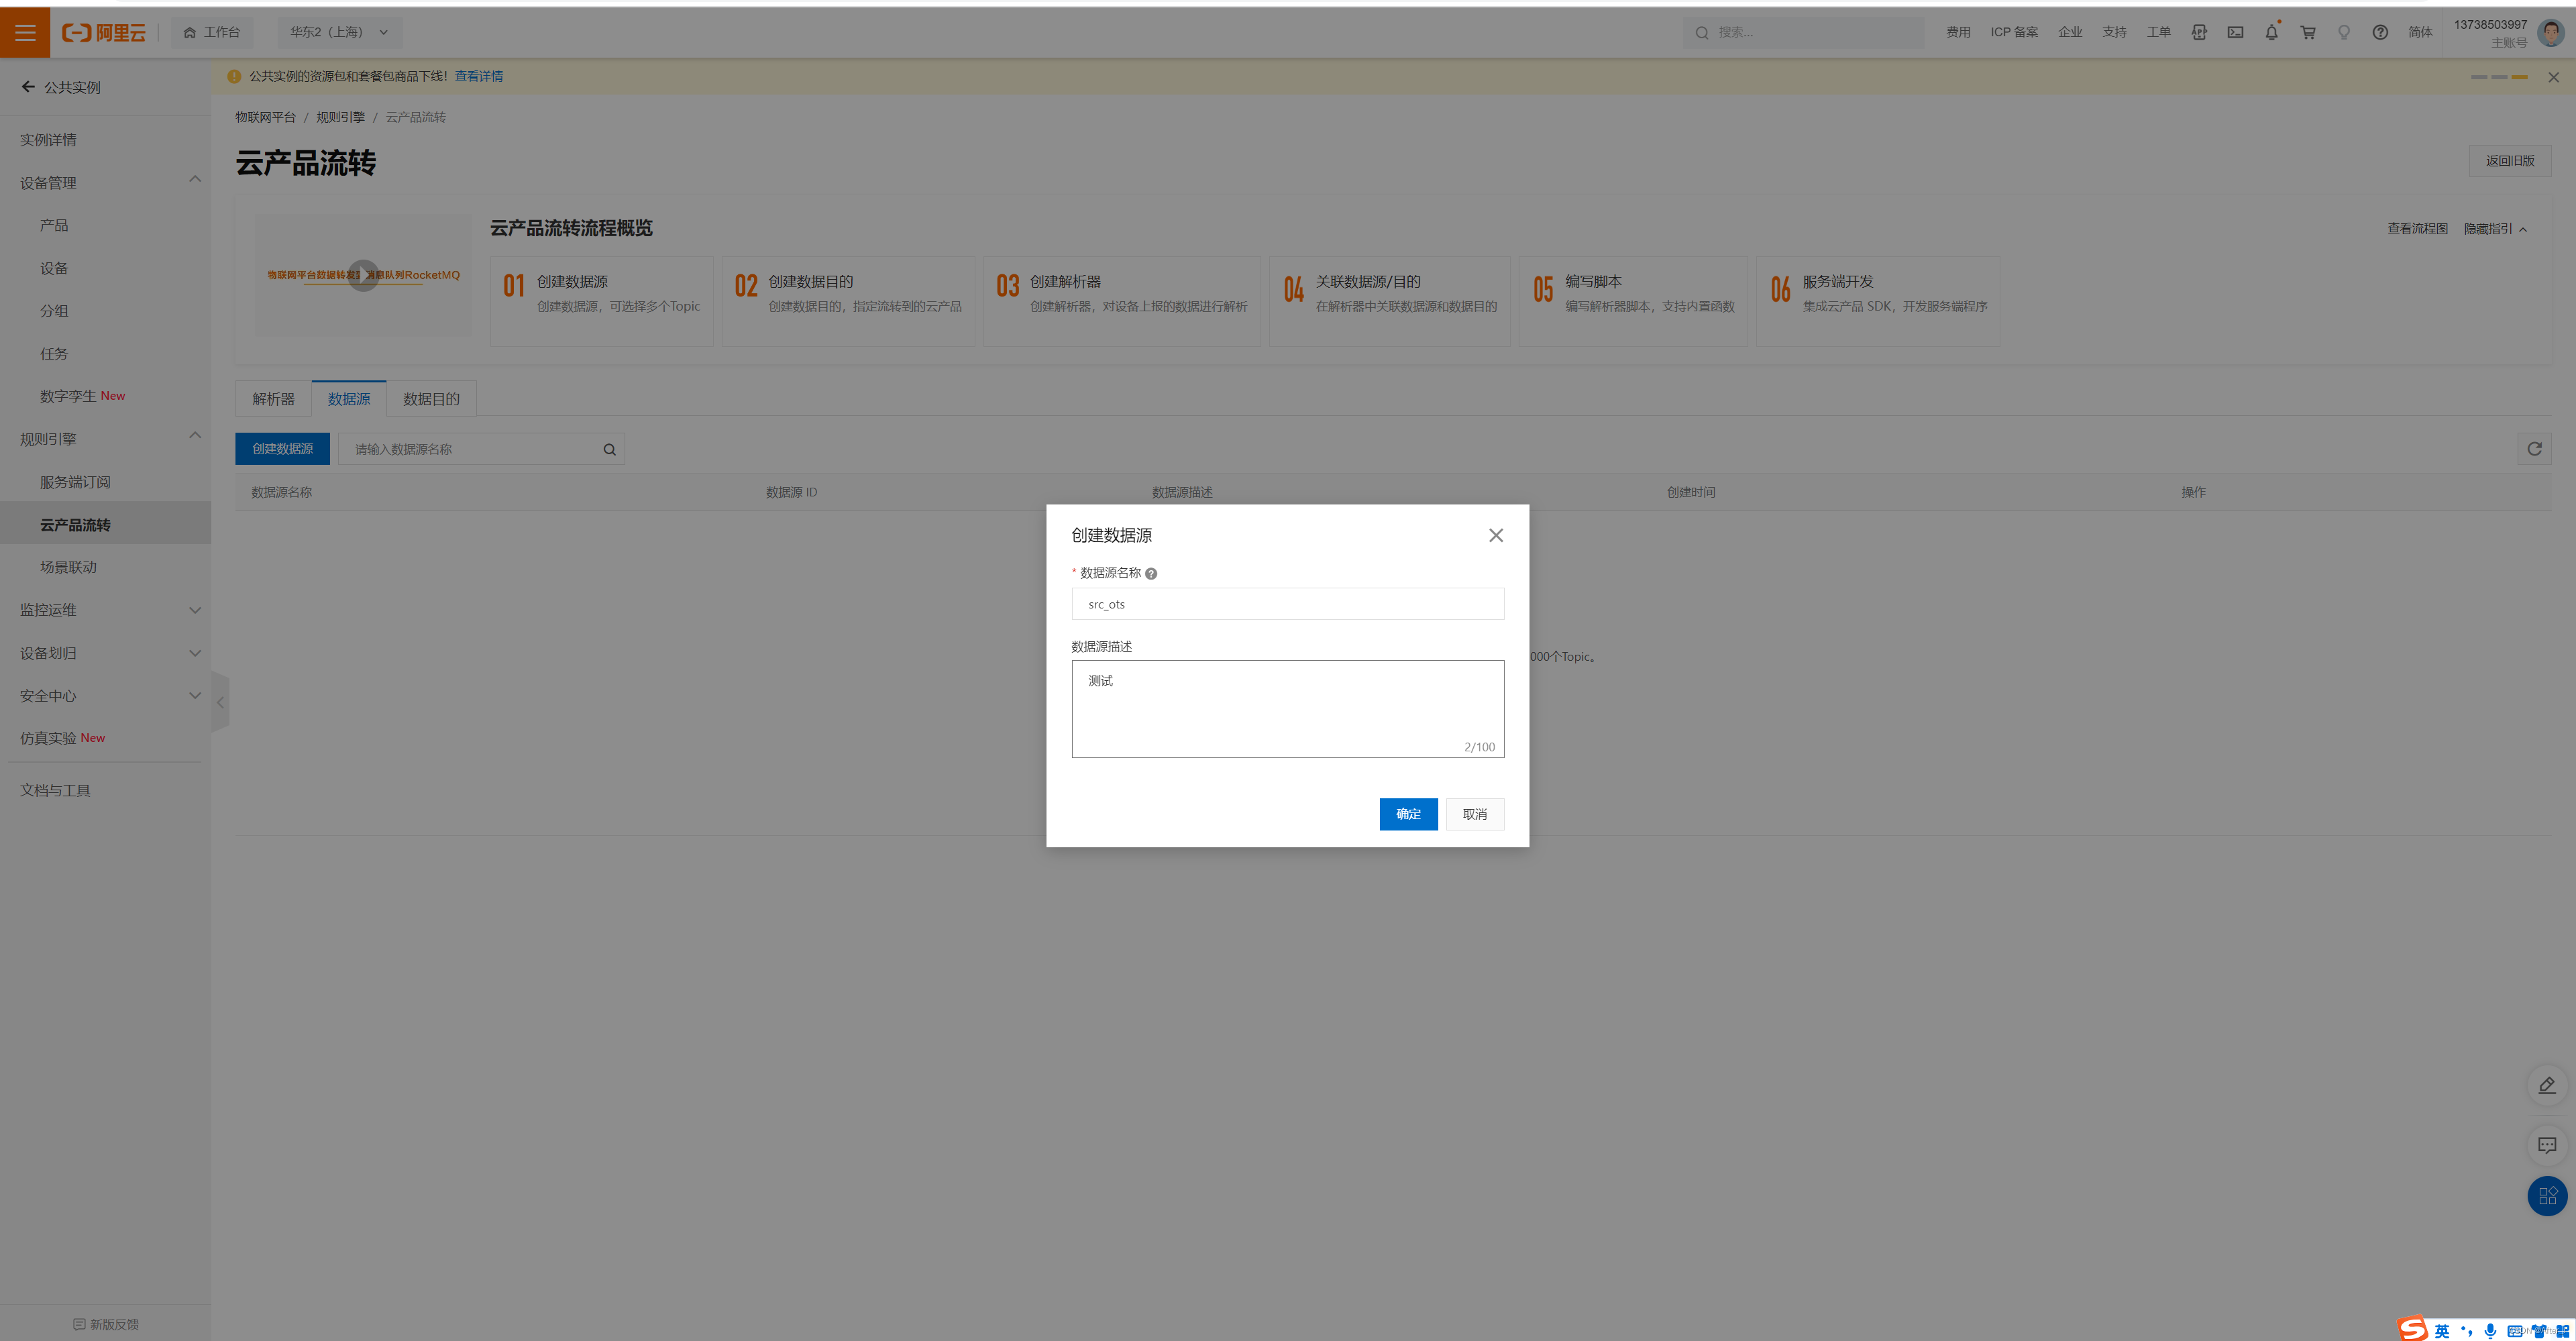Image resolution: width=2576 pixels, height=1341 pixels.
Task: Switch to the 数据目的 tab
Action: [431, 399]
